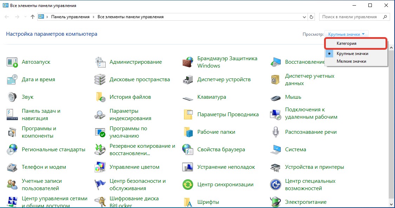This screenshot has width=395, height=208.
Task: Open the Рабочие папки icon
Action: point(188,132)
